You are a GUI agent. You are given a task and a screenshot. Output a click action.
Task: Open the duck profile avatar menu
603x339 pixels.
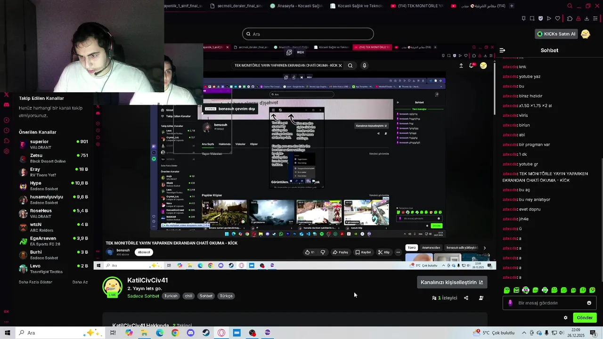[x=585, y=34]
